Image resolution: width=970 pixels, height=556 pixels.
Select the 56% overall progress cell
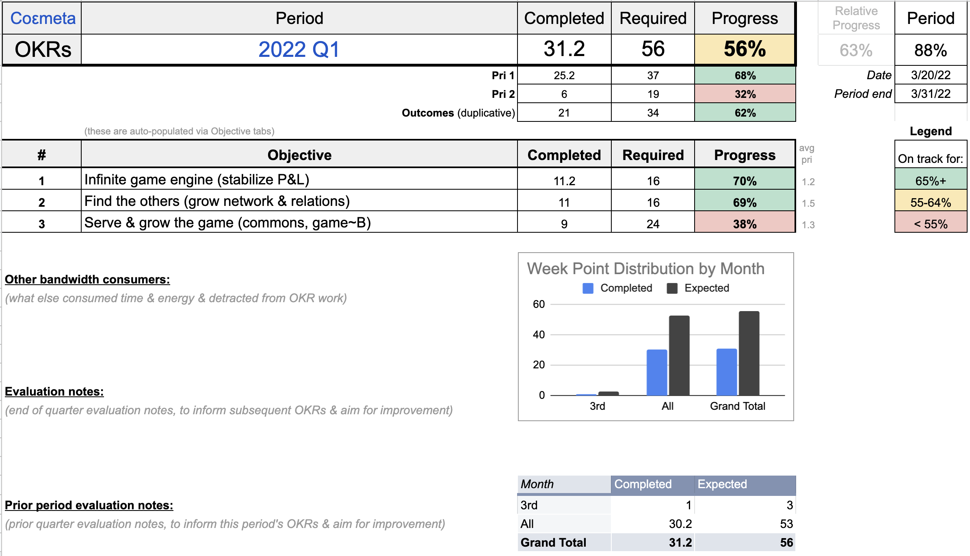click(745, 50)
